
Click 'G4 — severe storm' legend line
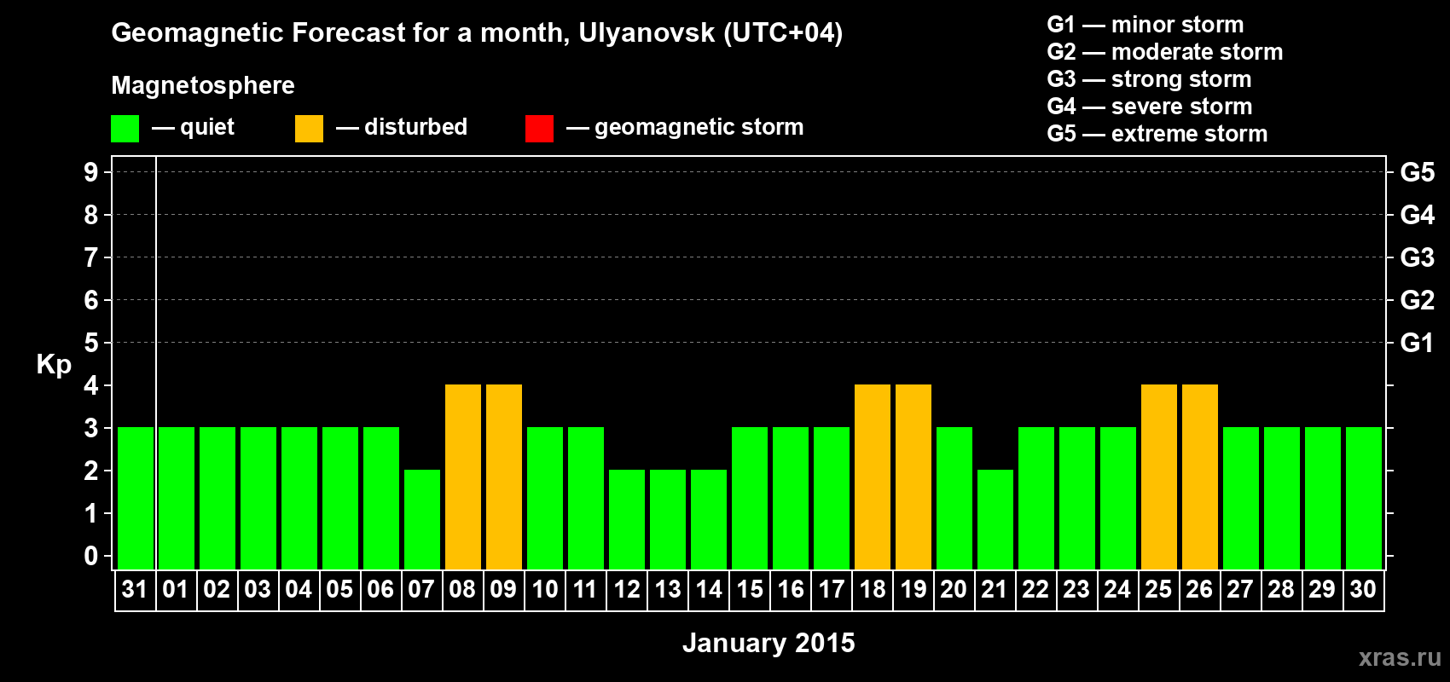click(x=1149, y=107)
